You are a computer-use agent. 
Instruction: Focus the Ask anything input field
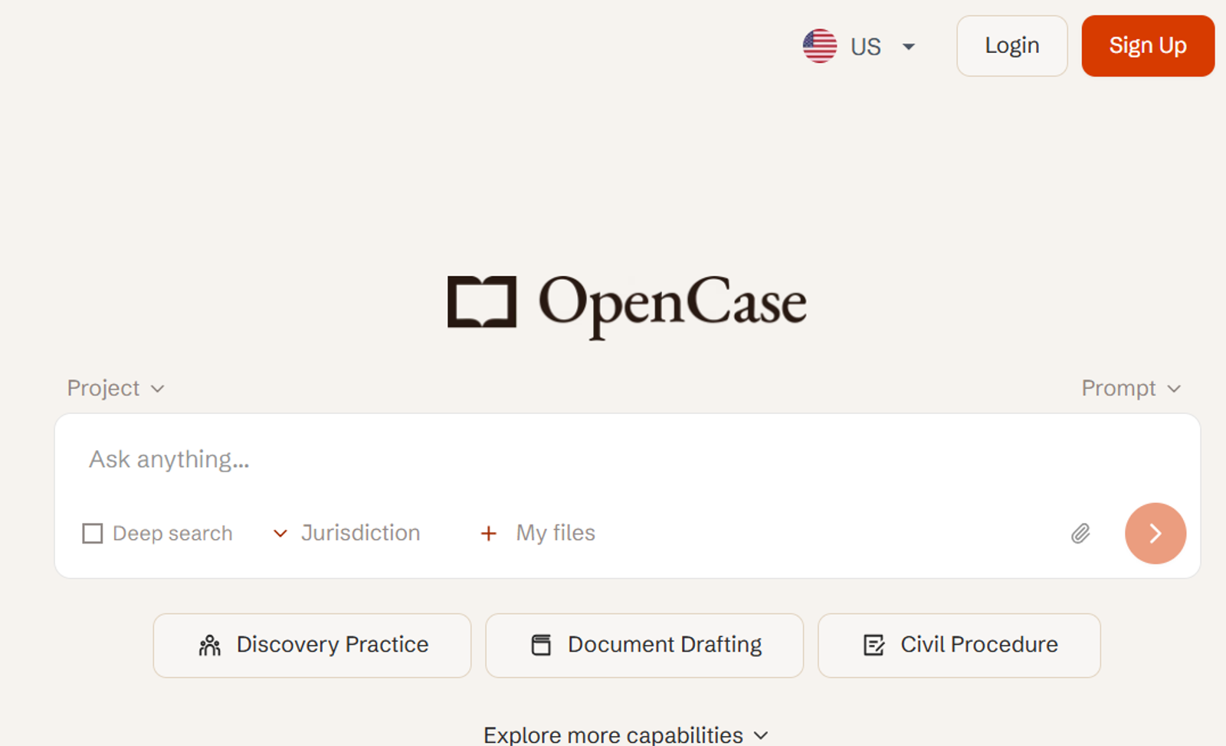pyautogui.click(x=627, y=459)
